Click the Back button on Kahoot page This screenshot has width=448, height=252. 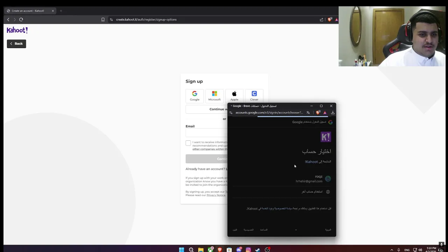pos(16,44)
